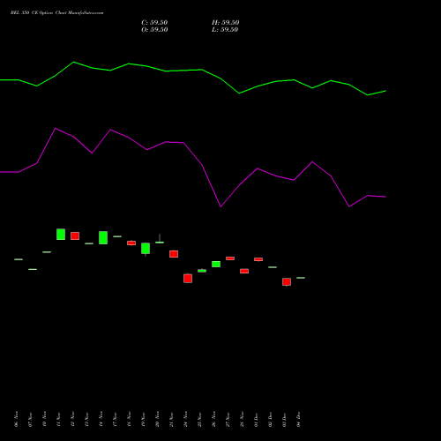Click the green candle above 11 Nov
The height and width of the screenshot is (441, 441).
[61, 235]
